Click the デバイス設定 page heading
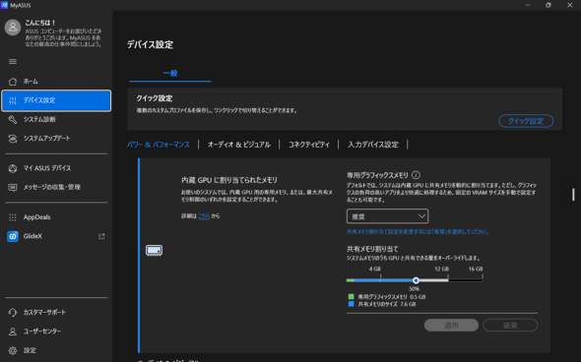581x362 pixels. [x=150, y=45]
